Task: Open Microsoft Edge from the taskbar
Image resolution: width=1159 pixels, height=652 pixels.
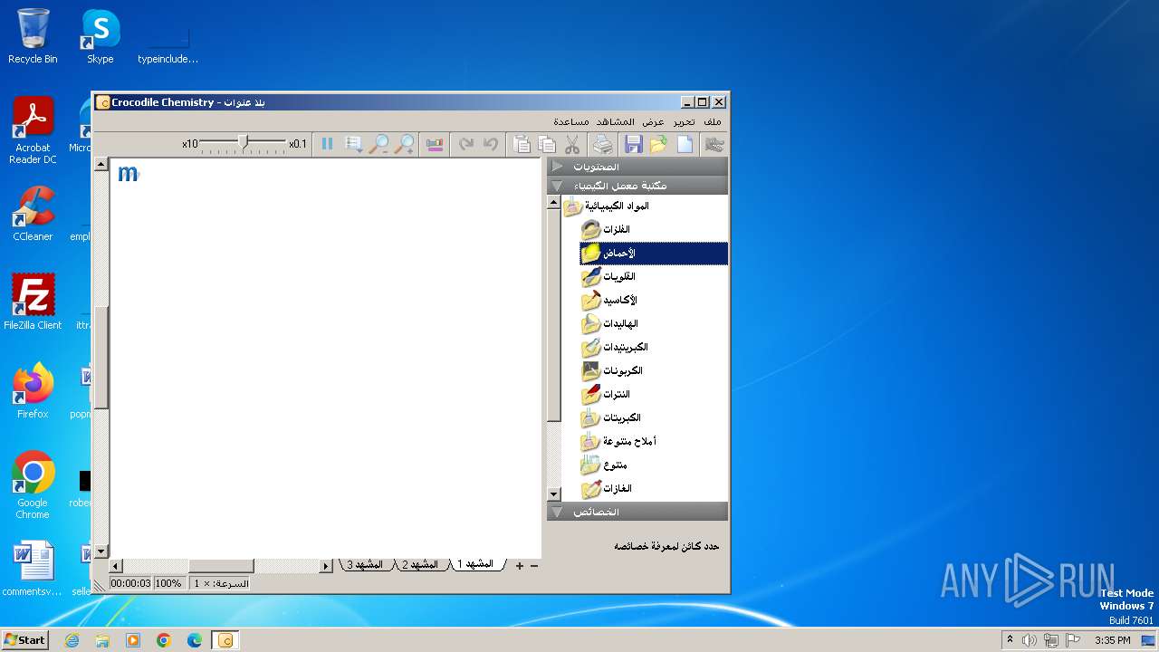Action: [x=195, y=640]
